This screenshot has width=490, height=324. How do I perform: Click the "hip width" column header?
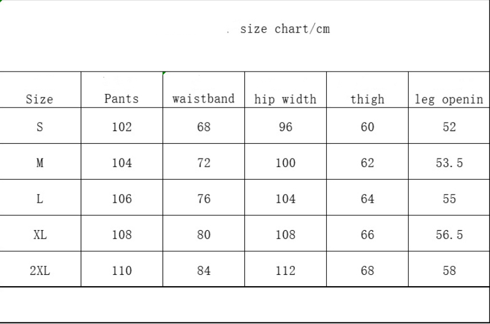(x=285, y=99)
